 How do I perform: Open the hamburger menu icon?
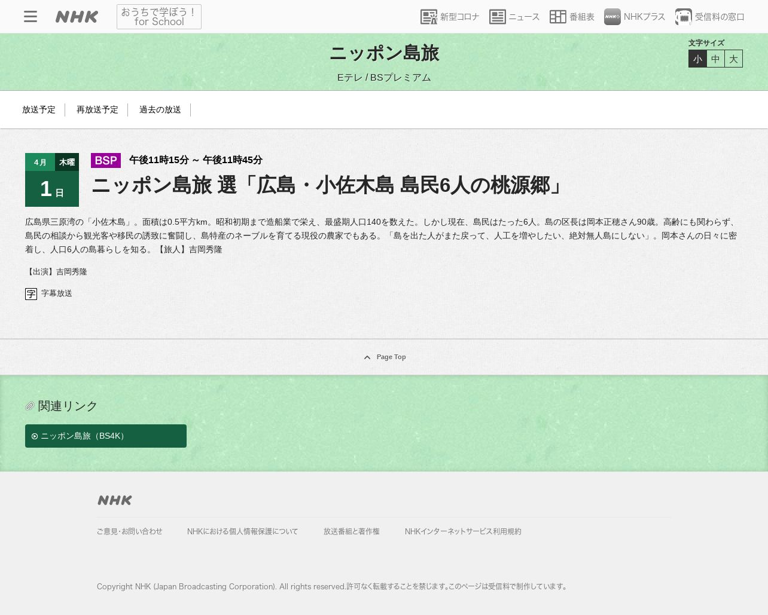coord(31,17)
